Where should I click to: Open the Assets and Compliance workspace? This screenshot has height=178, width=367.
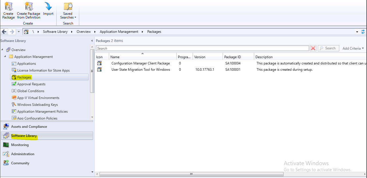click(47, 127)
